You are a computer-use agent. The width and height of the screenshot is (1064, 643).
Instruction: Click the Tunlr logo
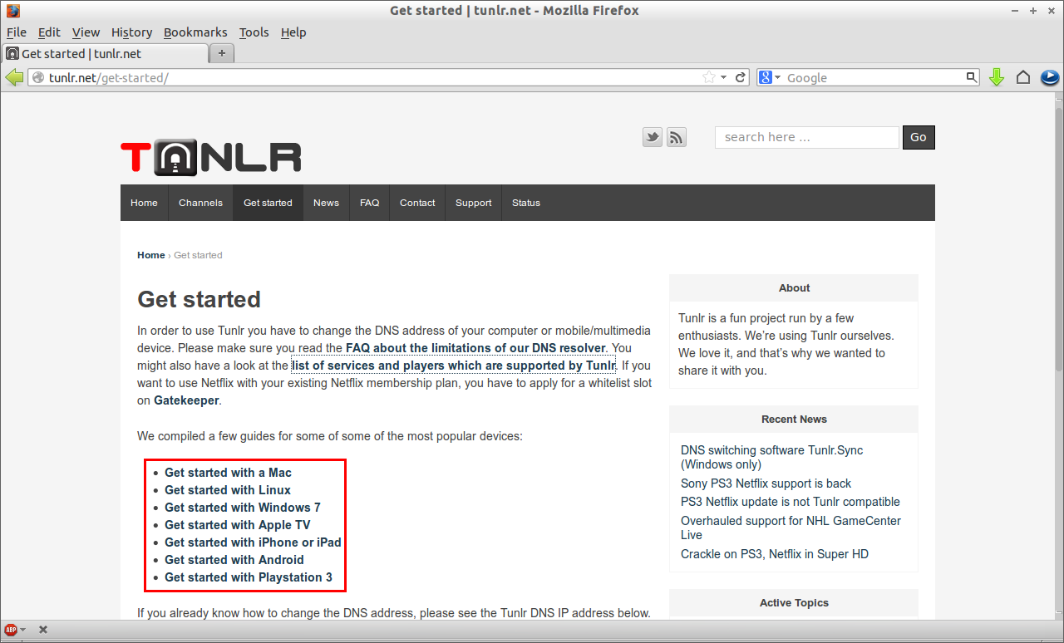pos(211,158)
